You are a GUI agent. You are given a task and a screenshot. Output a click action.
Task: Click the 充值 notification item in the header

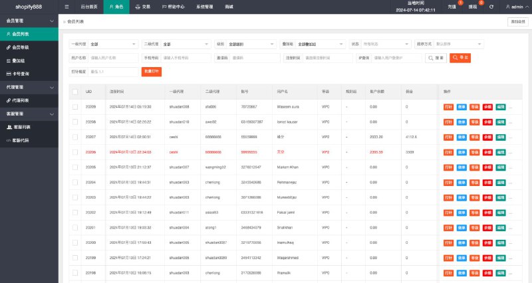coord(452,7)
